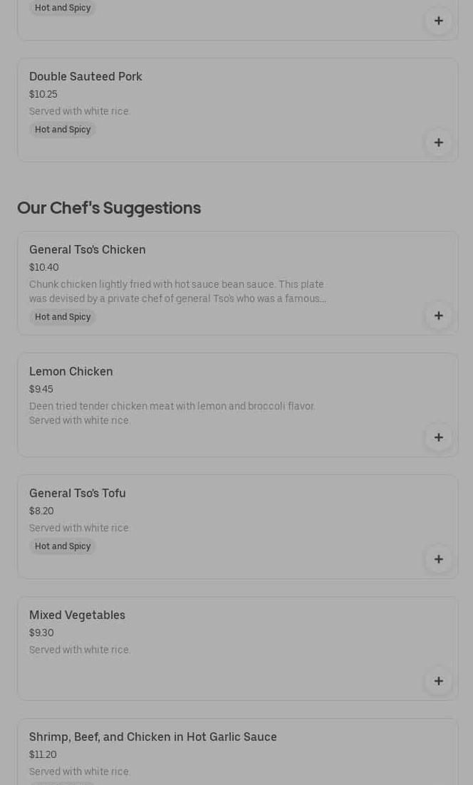Open Shrimp, Beef, and Chicken in Hot Garlic Sauce

152,737
